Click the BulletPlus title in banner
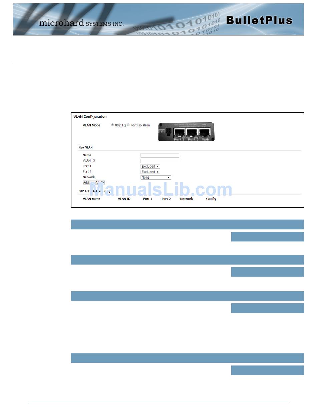Image resolution: width=317 pixels, height=415 pixels. tap(259, 20)
